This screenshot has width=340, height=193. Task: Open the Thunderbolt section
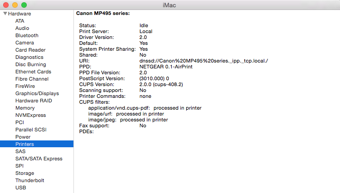30,181
